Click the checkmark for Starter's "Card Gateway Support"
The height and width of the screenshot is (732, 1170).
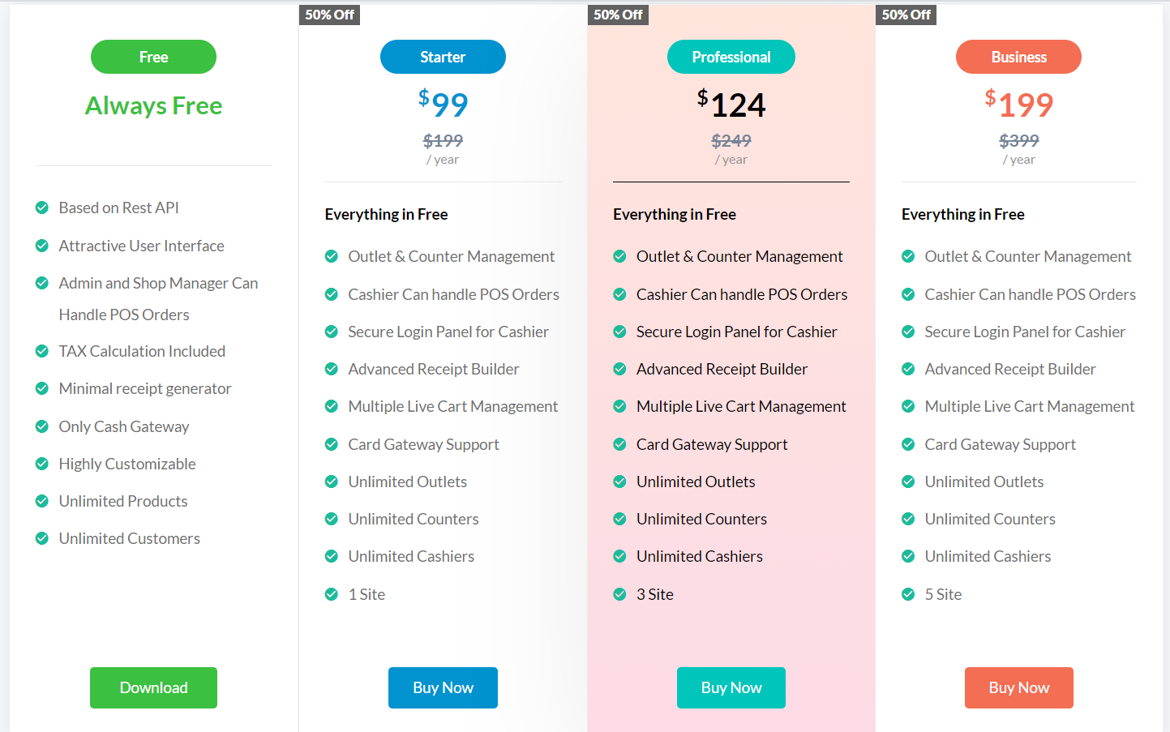(331, 444)
